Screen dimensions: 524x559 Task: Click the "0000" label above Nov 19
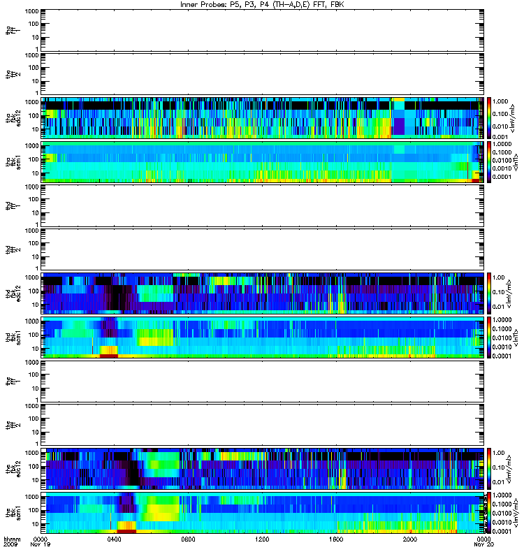tap(41, 539)
